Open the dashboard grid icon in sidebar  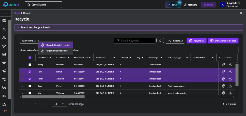(4, 21)
